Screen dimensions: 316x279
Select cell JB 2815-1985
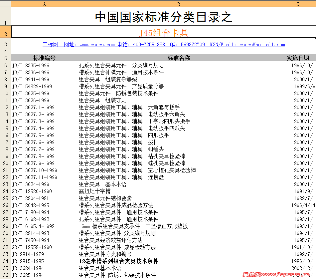pos(45,261)
